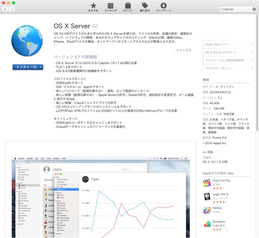The image size is (259, 238).
Task: Open the OS X Server のサポート link
Action: [221, 52]
